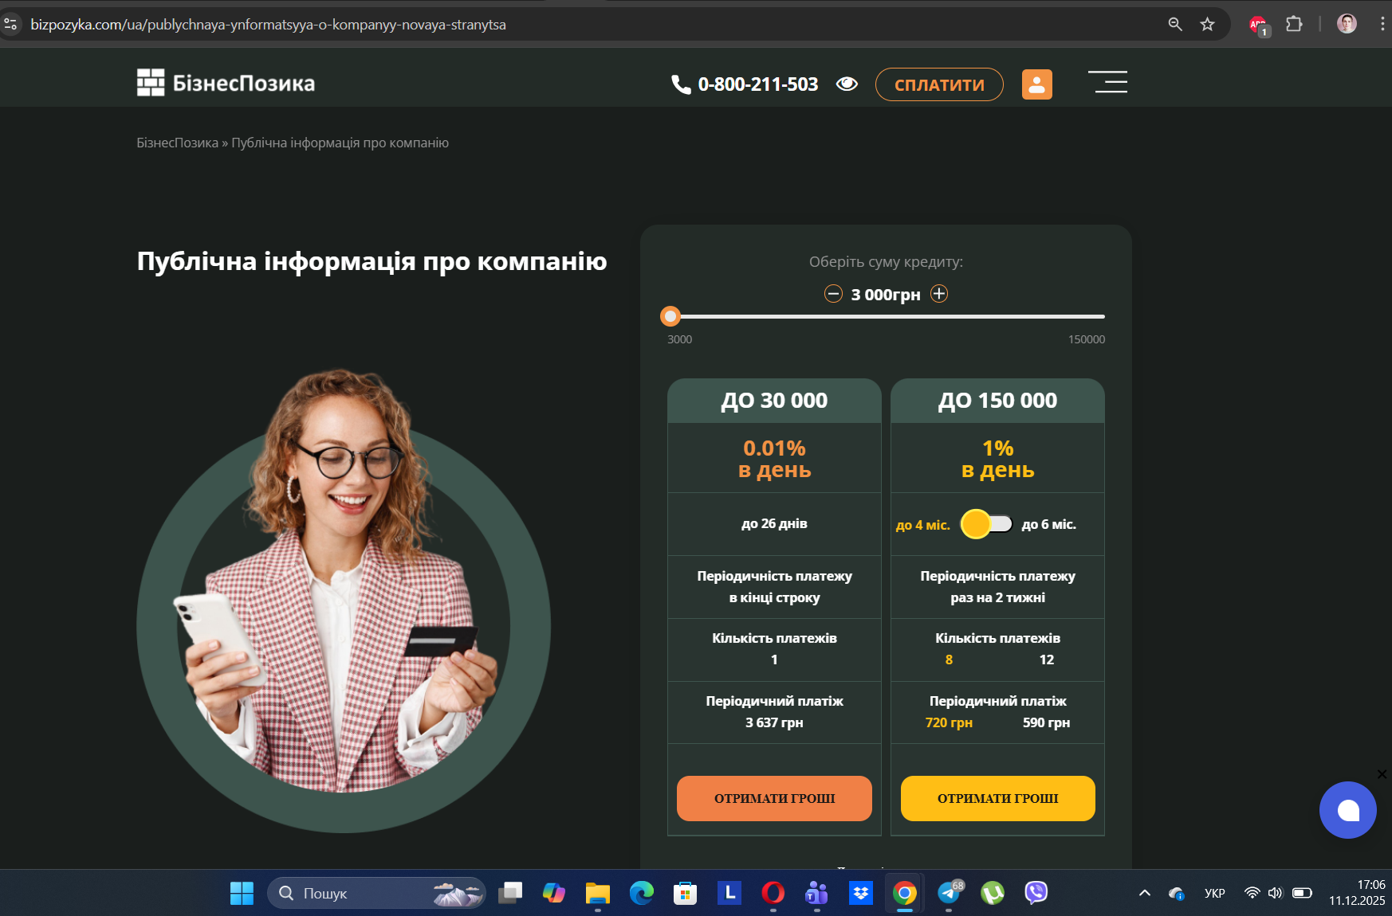Toggle the loan term switch between 4 and 6 months
Viewport: 1392px width, 916px height.
[x=986, y=524]
